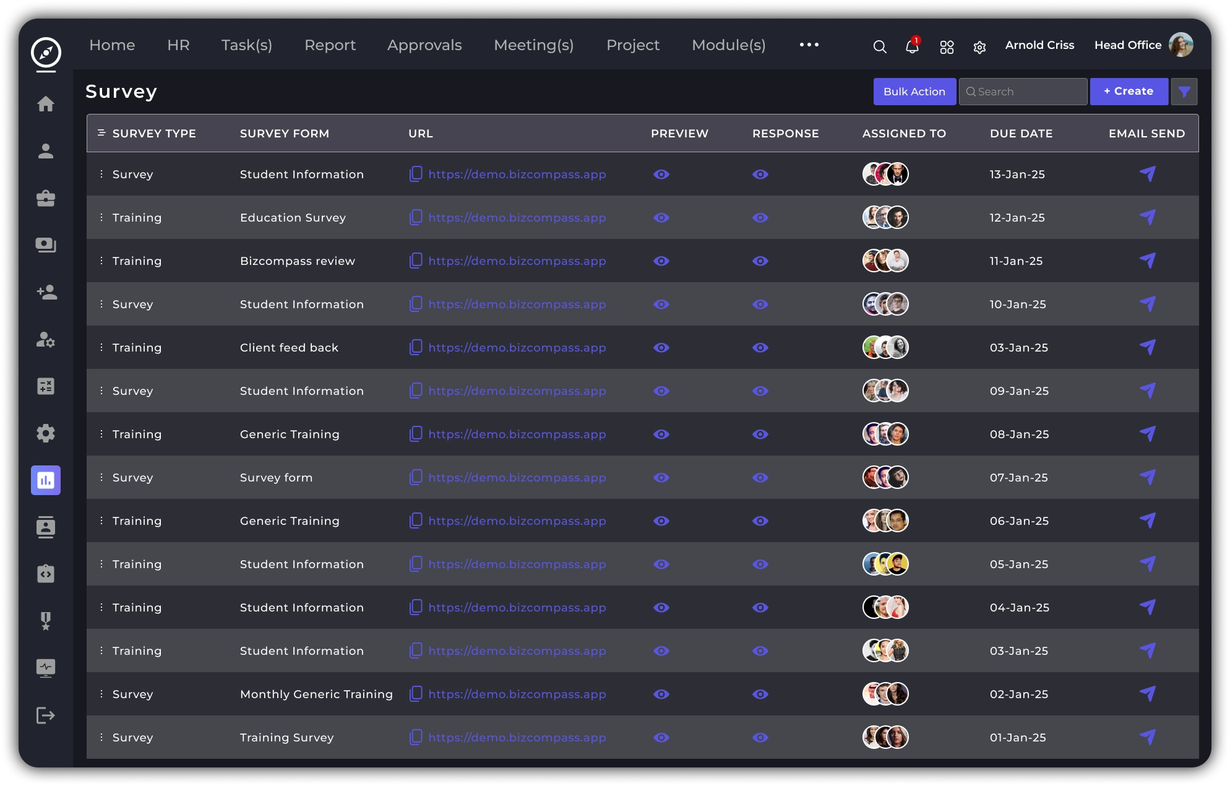
Task: Click the Bulk Action button
Action: coord(914,92)
